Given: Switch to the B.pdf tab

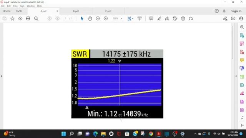Looking at the screenshot, I should click(x=76, y=11).
